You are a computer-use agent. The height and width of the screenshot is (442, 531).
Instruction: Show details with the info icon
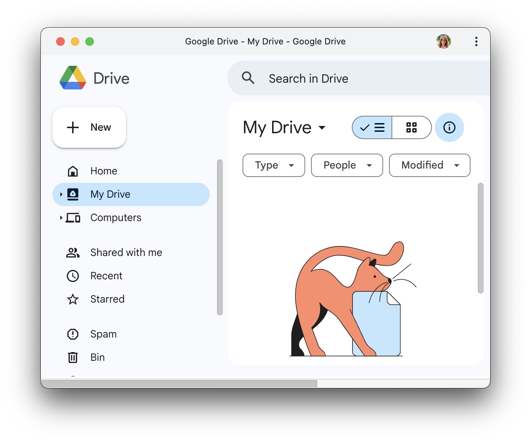(449, 127)
